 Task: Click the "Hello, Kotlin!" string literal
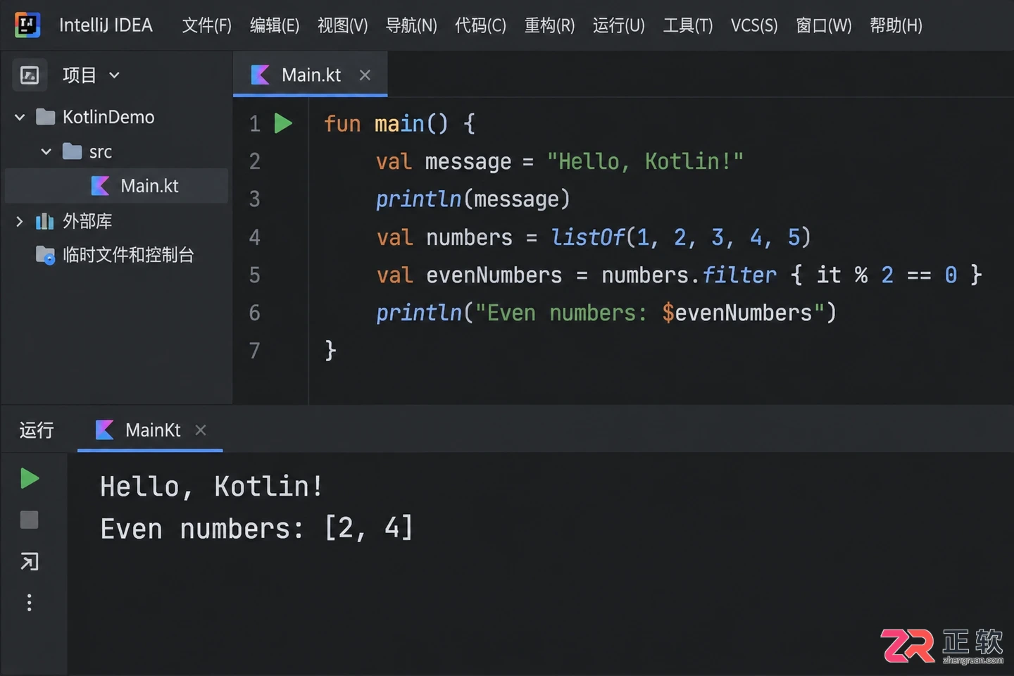(645, 161)
